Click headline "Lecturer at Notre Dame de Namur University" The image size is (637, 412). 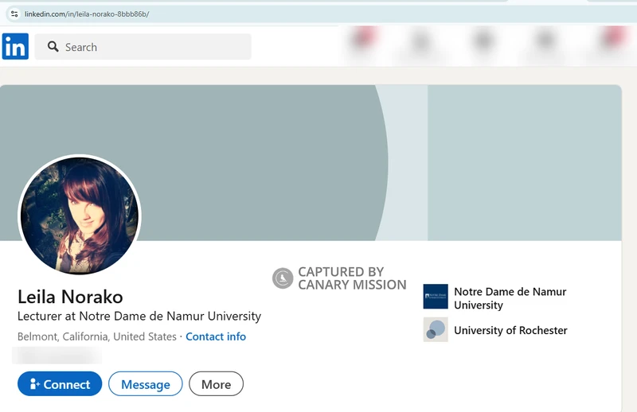point(139,316)
